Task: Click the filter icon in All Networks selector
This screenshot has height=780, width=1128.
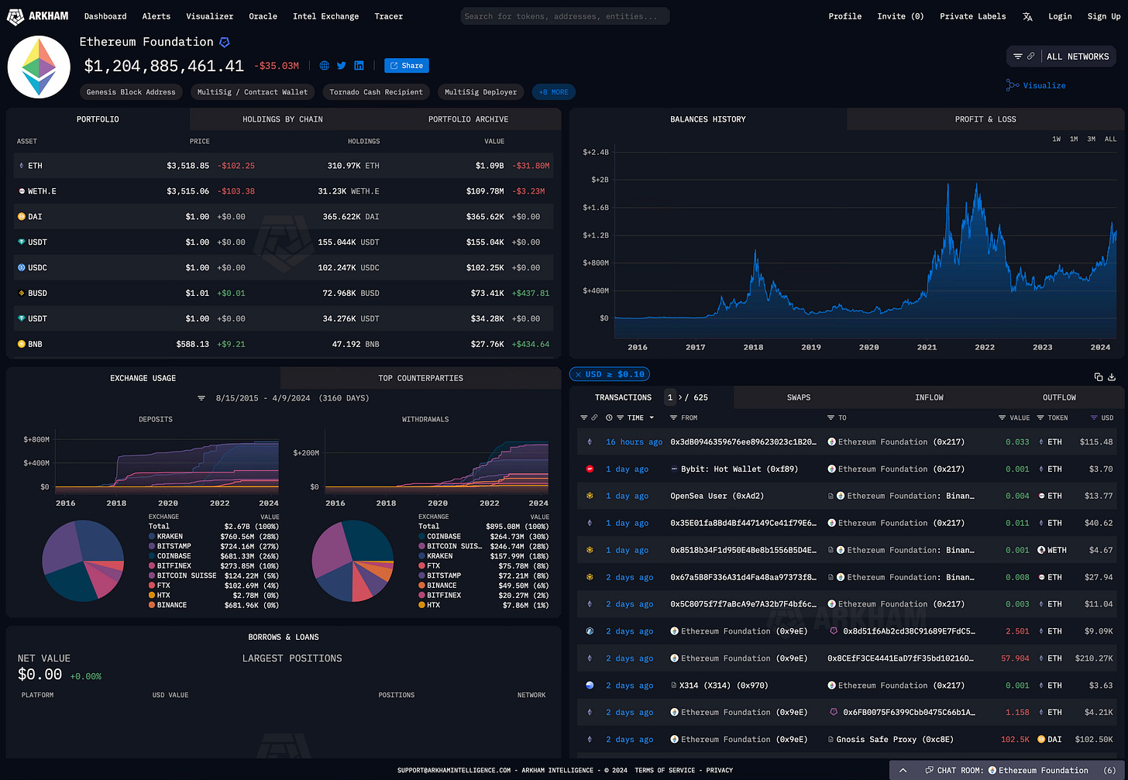Action: [1018, 57]
